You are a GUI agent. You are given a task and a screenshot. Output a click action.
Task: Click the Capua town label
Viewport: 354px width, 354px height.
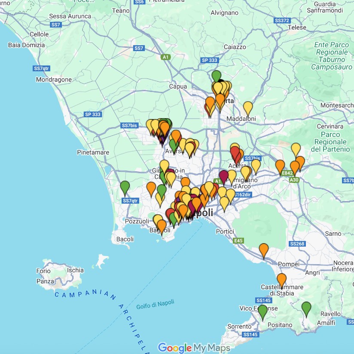click(178, 86)
